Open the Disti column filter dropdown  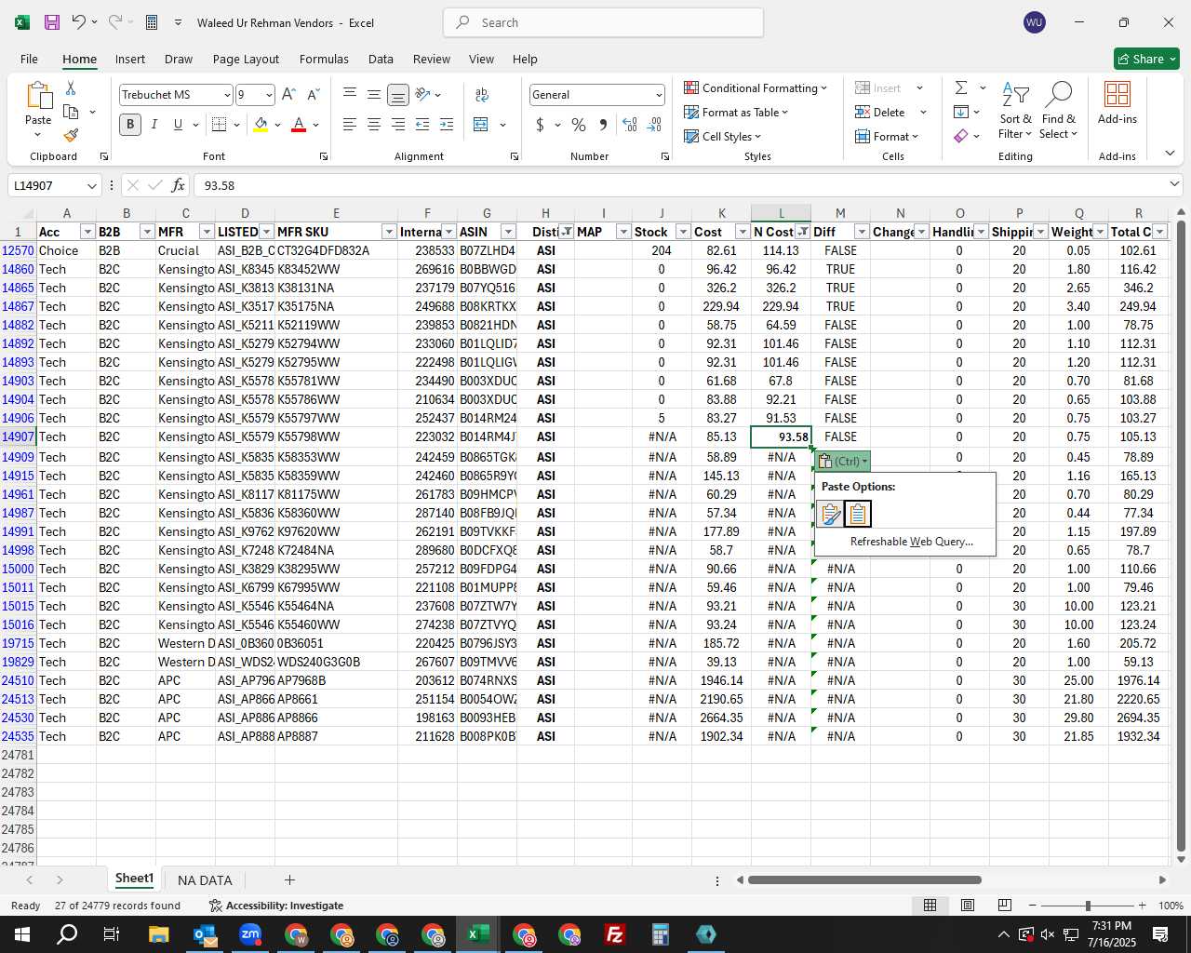pyautogui.click(x=566, y=232)
